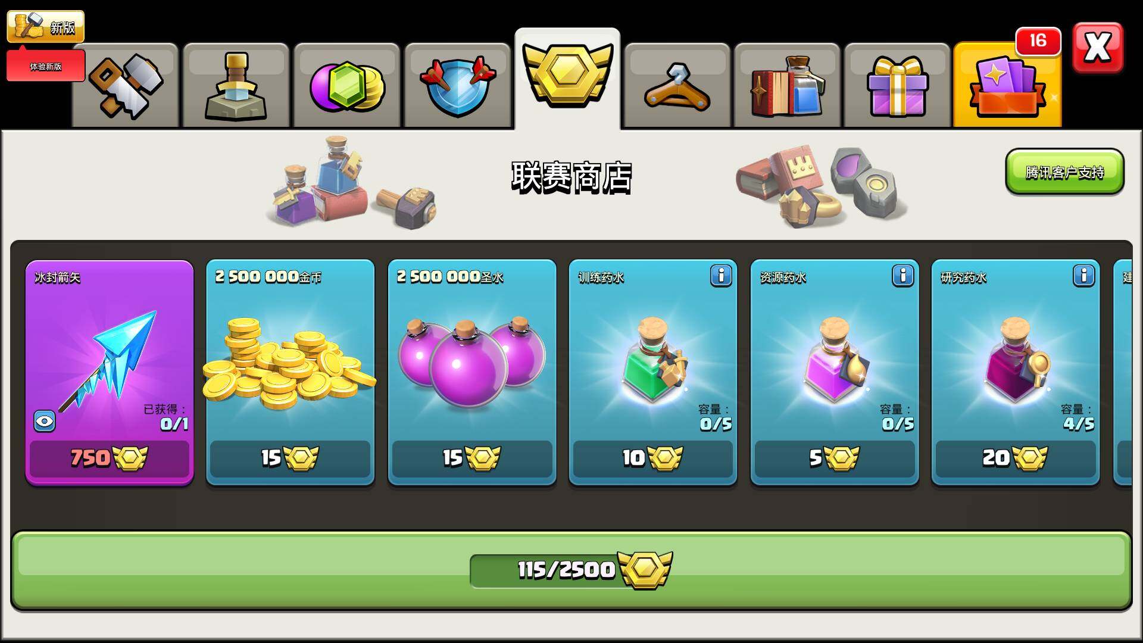The image size is (1143, 643).
Task: Buy 冰封箭矢 for 750 medals
Action: point(110,458)
